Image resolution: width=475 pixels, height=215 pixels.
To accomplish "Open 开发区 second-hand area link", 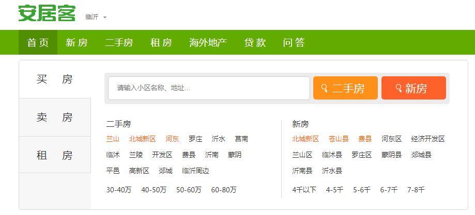I will [162, 155].
